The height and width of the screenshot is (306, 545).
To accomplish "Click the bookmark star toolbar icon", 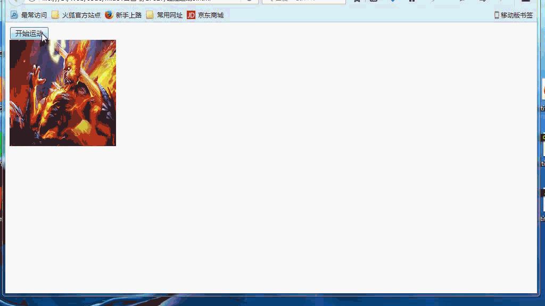I will [357, 2].
